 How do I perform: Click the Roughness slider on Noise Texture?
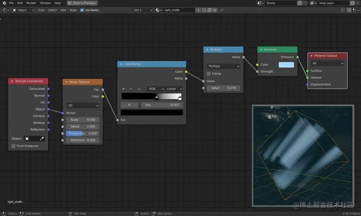pyautogui.click(x=83, y=133)
